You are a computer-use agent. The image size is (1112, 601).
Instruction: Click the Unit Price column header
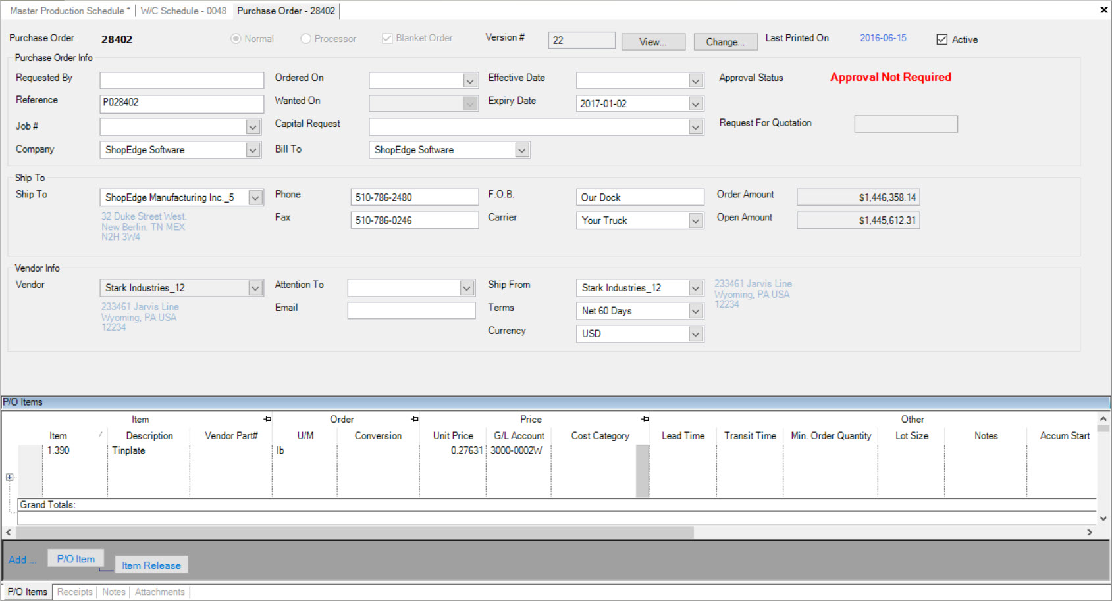point(453,436)
